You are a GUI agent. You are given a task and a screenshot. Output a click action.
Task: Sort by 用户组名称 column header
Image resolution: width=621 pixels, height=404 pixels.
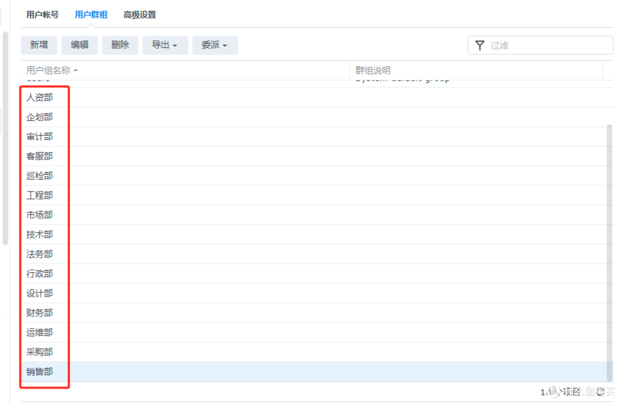point(185,71)
